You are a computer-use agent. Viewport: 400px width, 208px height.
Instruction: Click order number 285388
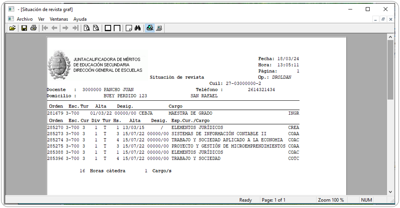pyautogui.click(x=55, y=152)
